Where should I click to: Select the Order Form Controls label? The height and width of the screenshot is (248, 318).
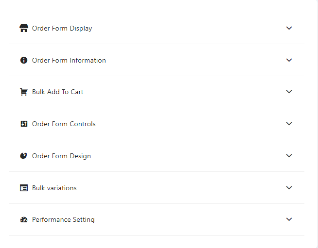point(64,124)
